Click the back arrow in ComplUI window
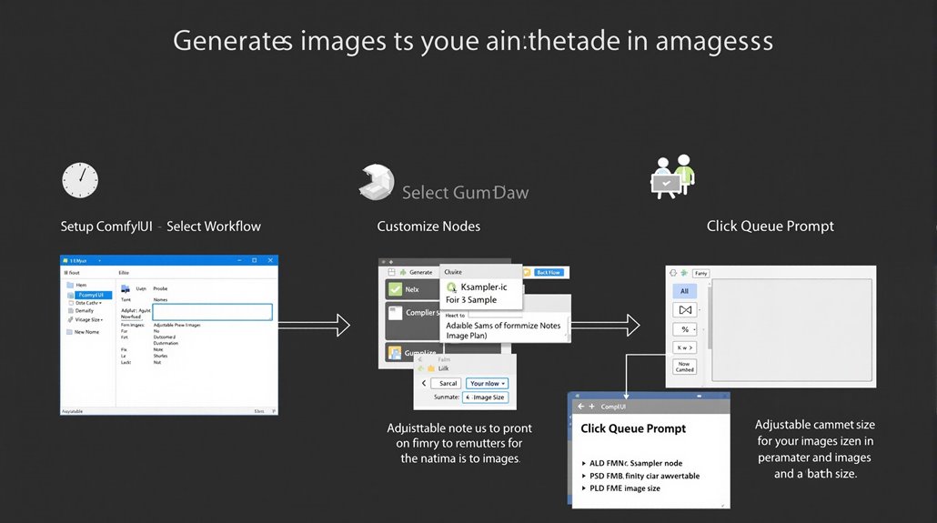This screenshot has height=523, width=937. [580, 407]
